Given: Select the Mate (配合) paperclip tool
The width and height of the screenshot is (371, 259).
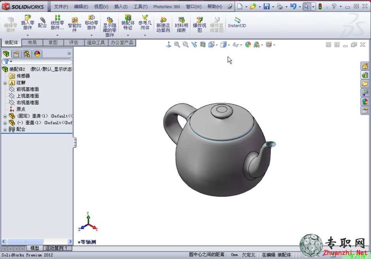Looking at the screenshot, I should 42,22.
